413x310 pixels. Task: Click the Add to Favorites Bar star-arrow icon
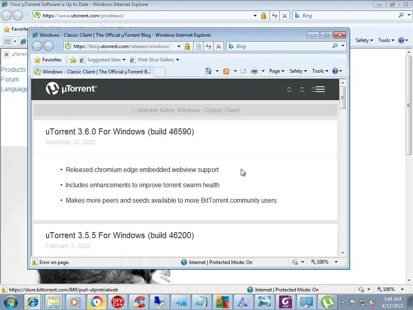[x=73, y=60]
